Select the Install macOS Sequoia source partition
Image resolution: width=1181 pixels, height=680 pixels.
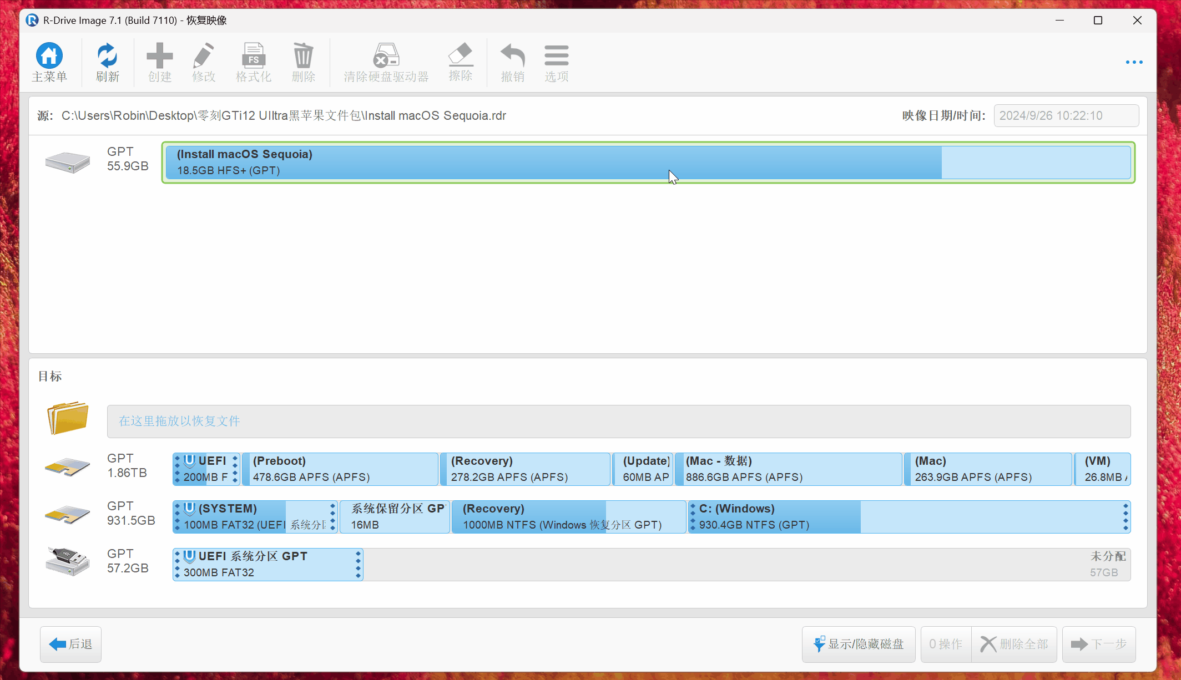pos(648,163)
